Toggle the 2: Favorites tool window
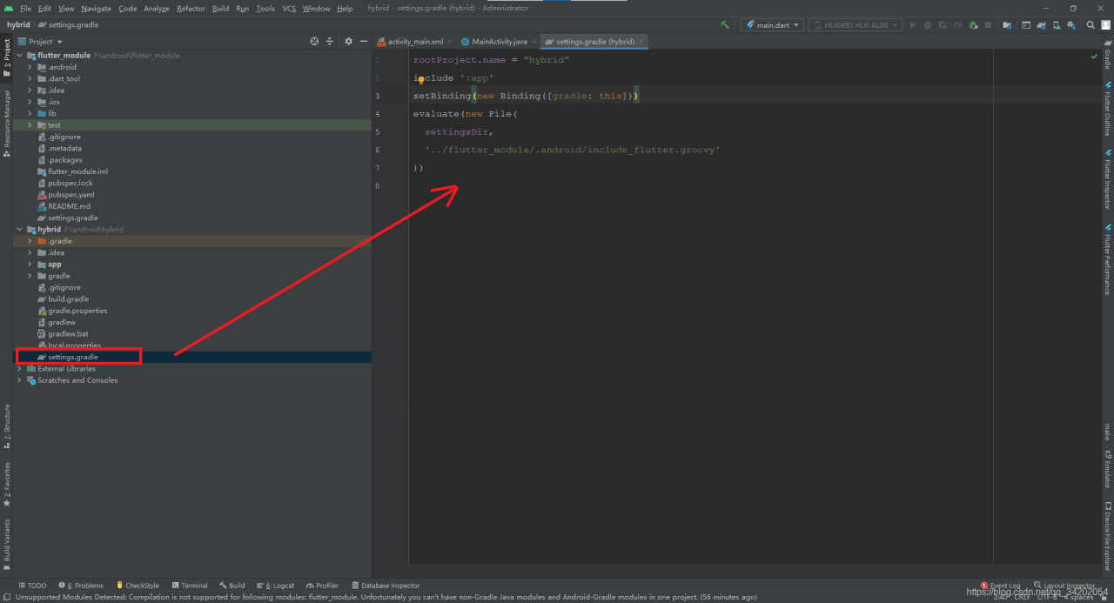 click(x=7, y=484)
